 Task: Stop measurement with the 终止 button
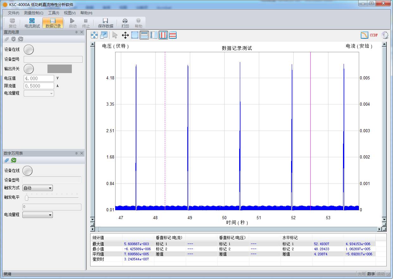(x=86, y=23)
